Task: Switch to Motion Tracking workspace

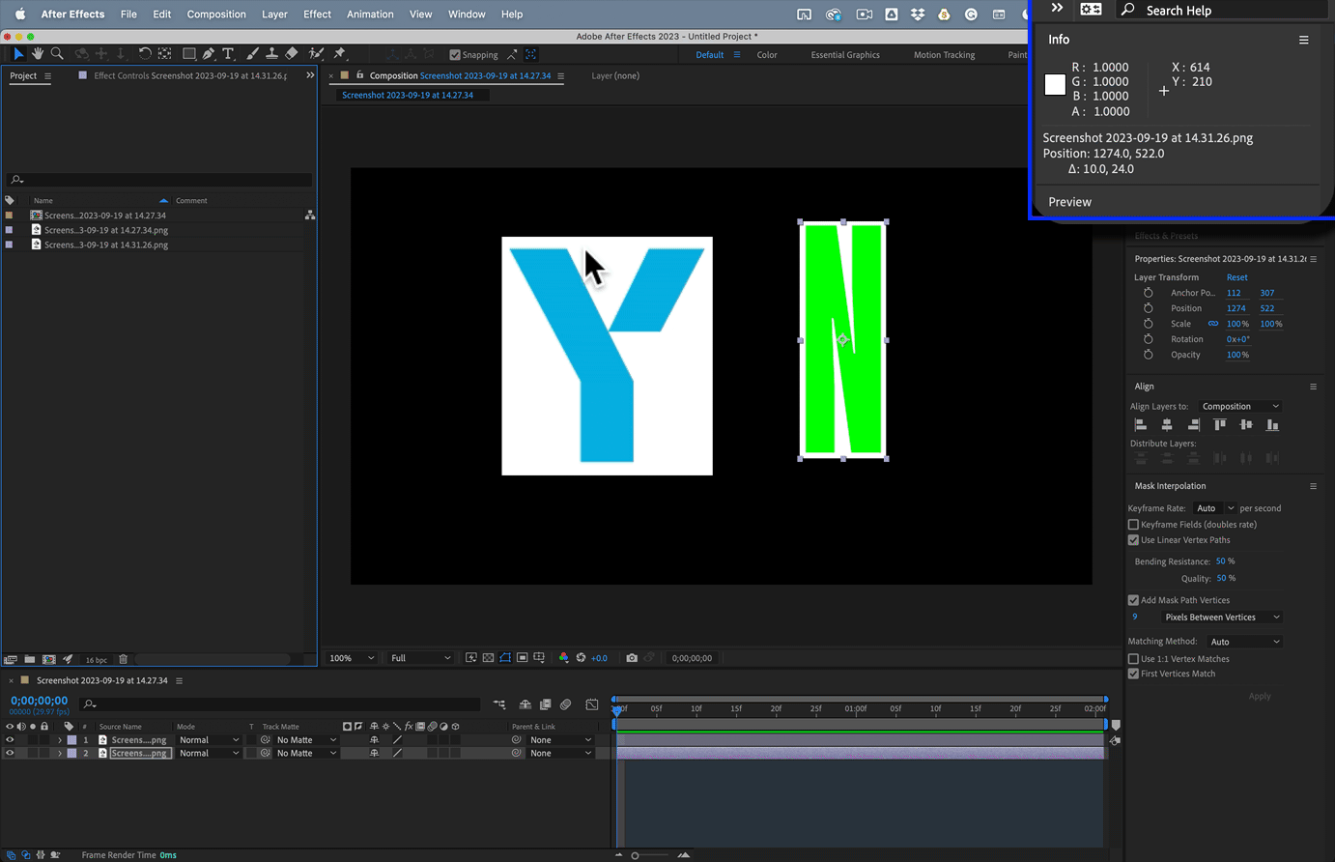Action: (944, 55)
